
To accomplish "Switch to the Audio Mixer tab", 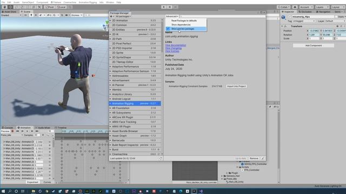I will coord(43,128).
